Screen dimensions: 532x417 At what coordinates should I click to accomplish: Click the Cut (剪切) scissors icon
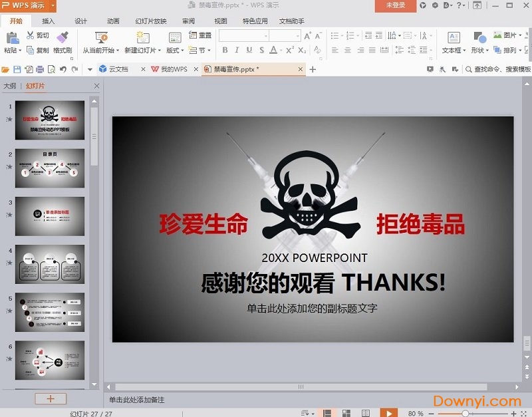coord(31,35)
